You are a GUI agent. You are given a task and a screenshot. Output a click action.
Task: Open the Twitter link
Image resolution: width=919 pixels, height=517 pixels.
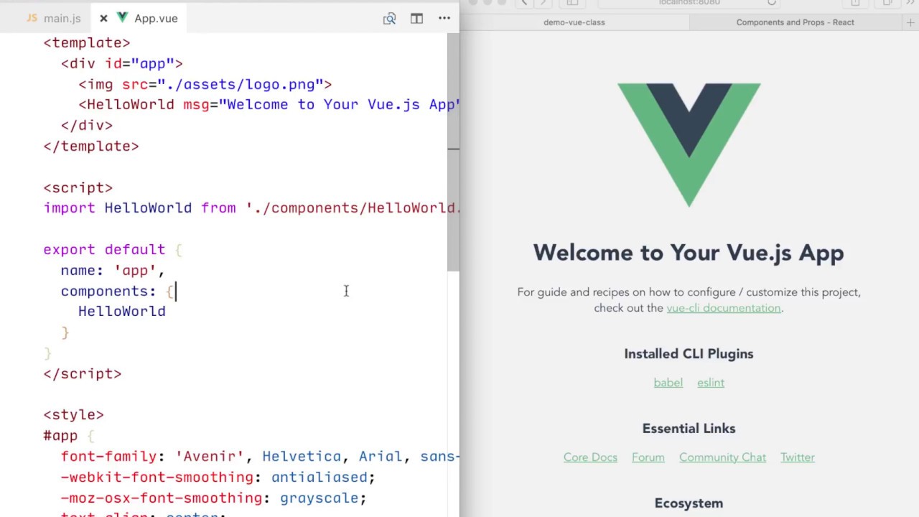[x=798, y=457]
